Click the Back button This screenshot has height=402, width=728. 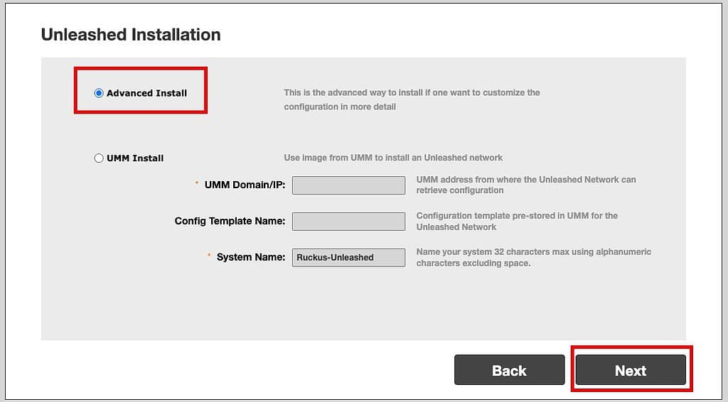coord(509,370)
